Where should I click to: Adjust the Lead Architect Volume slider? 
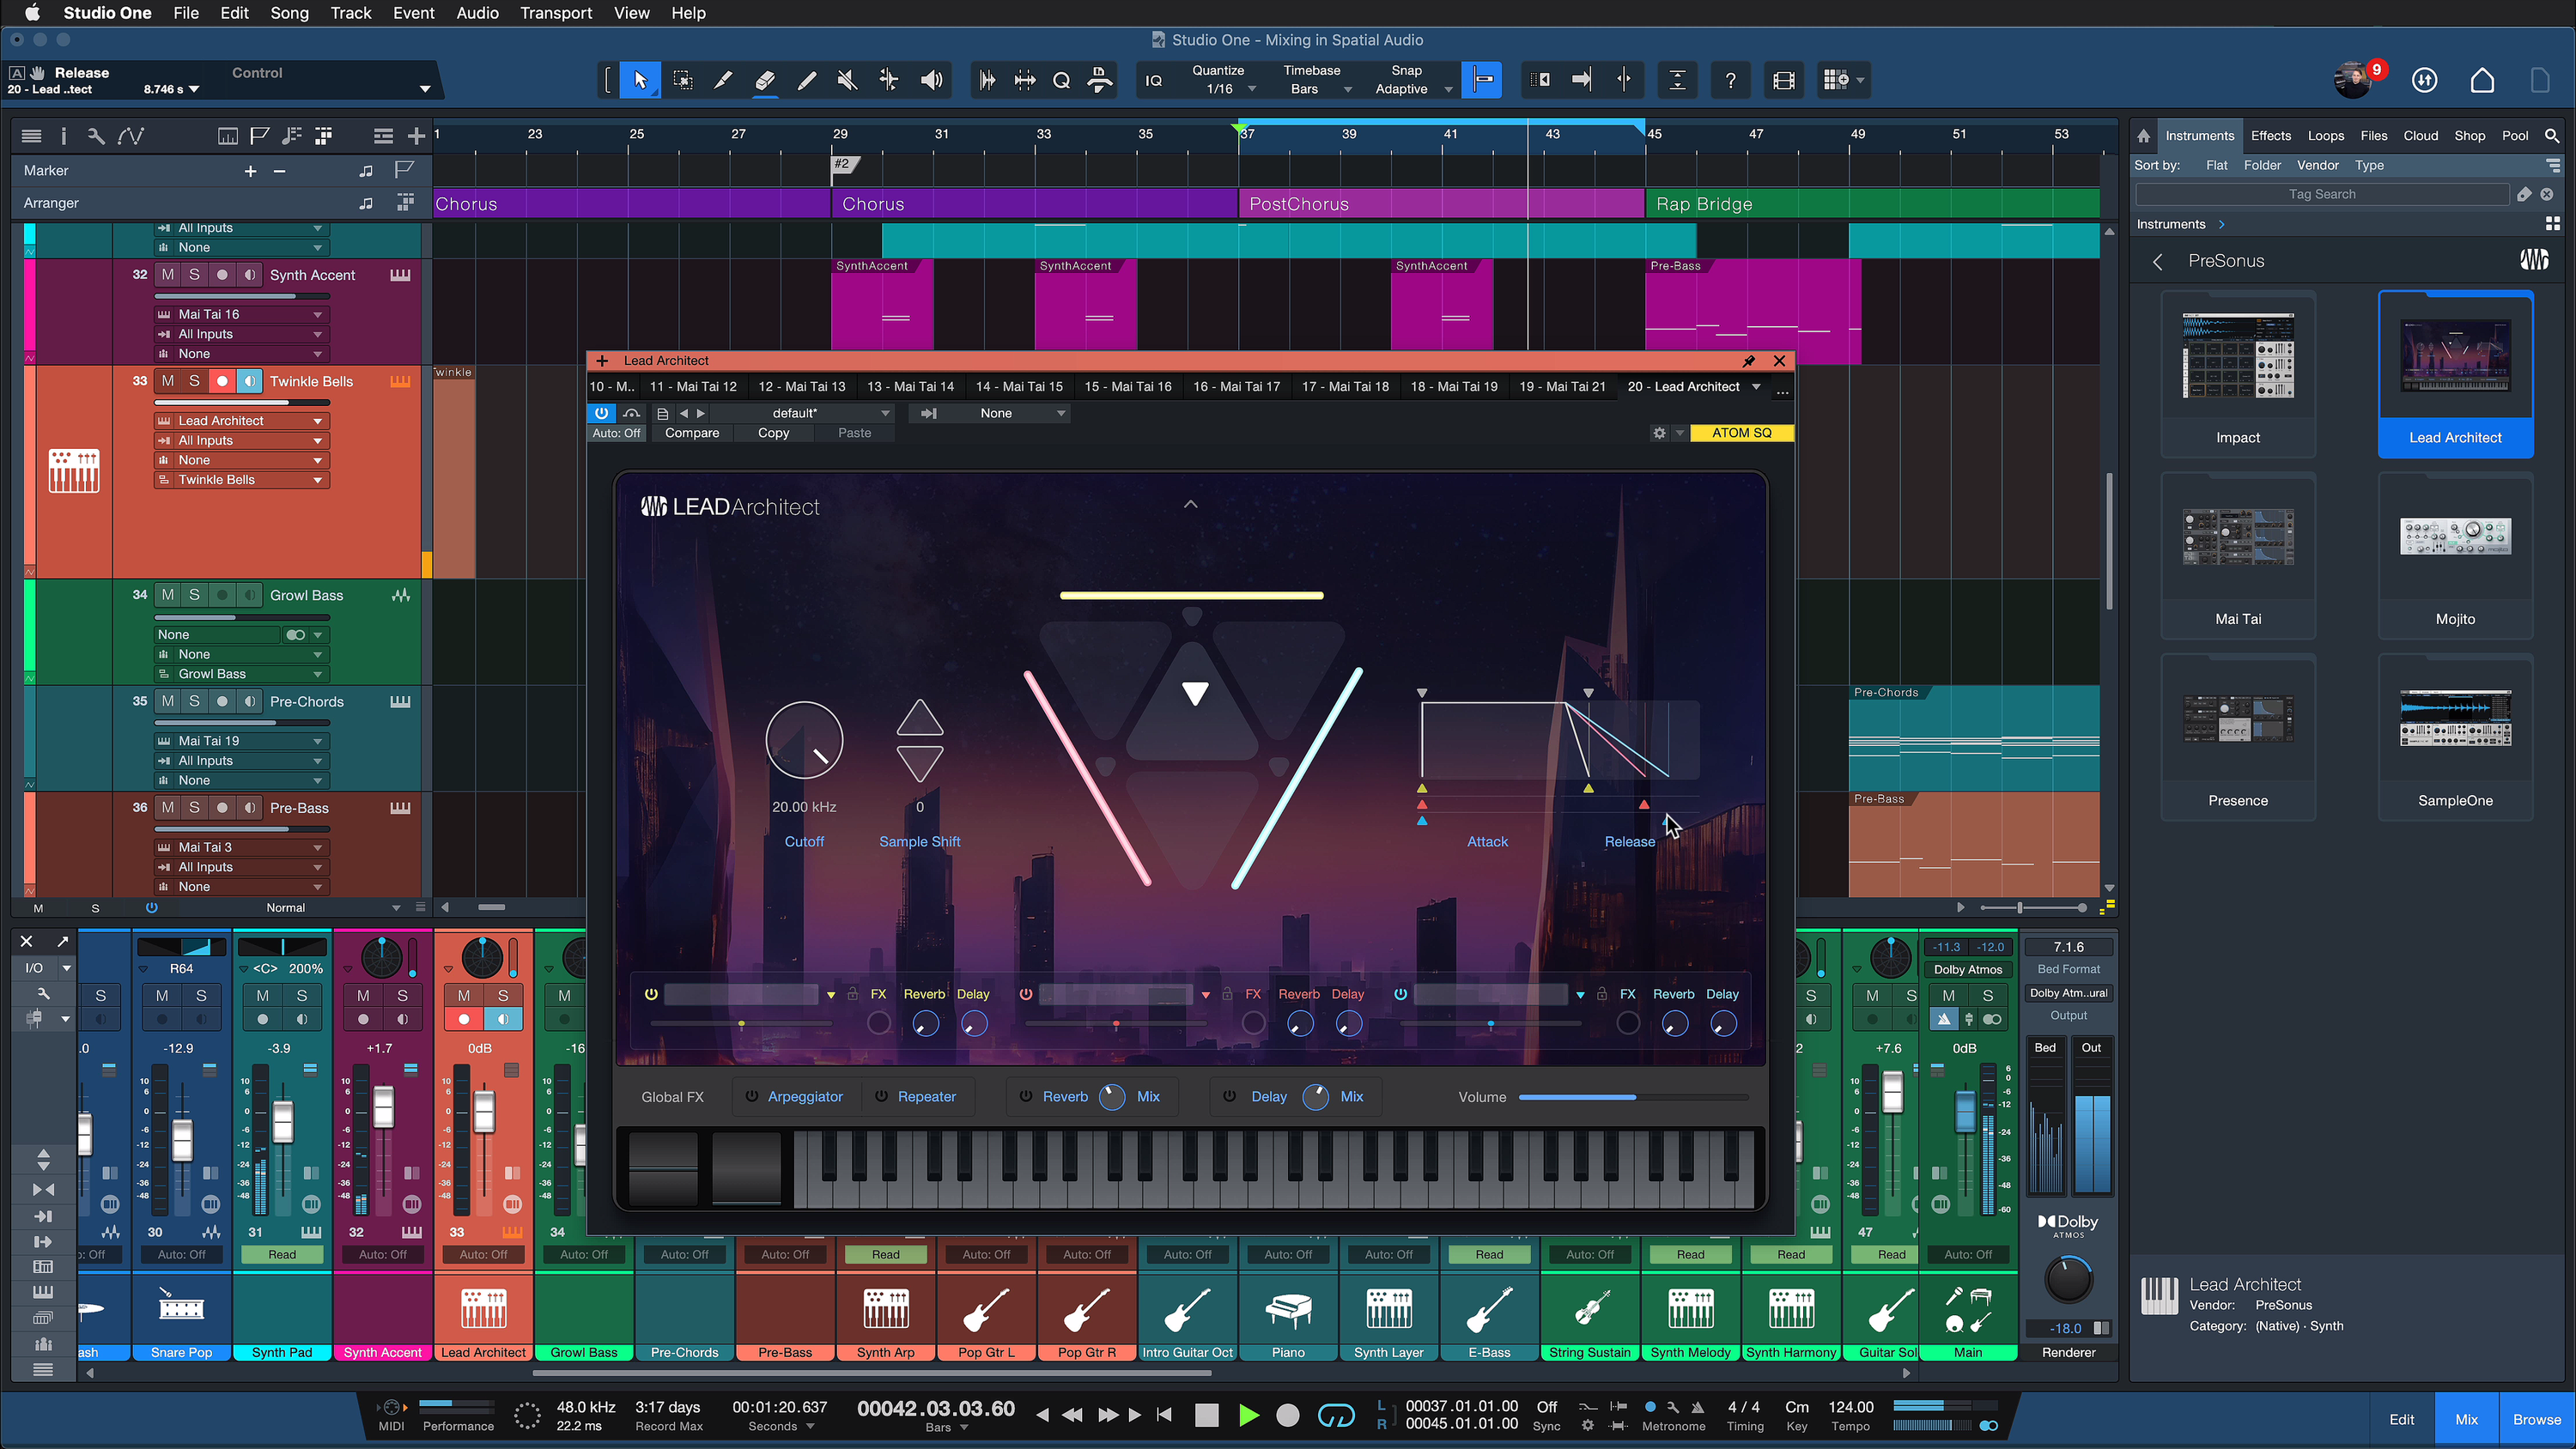click(1633, 1097)
